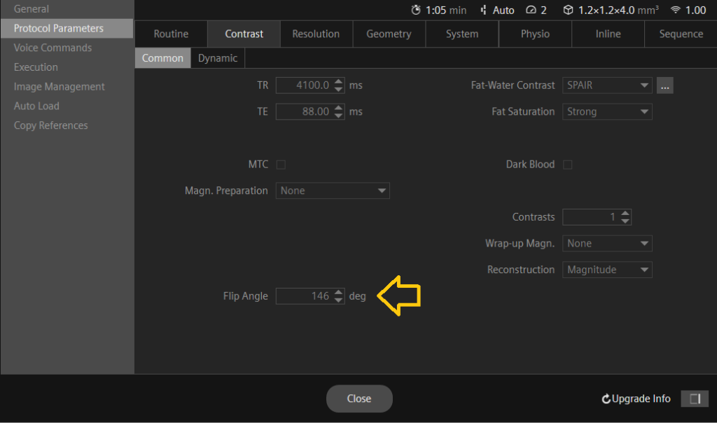Image resolution: width=717 pixels, height=423 pixels.
Task: Increase Flip Angle with its up stepper arrow
Action: pyautogui.click(x=338, y=293)
